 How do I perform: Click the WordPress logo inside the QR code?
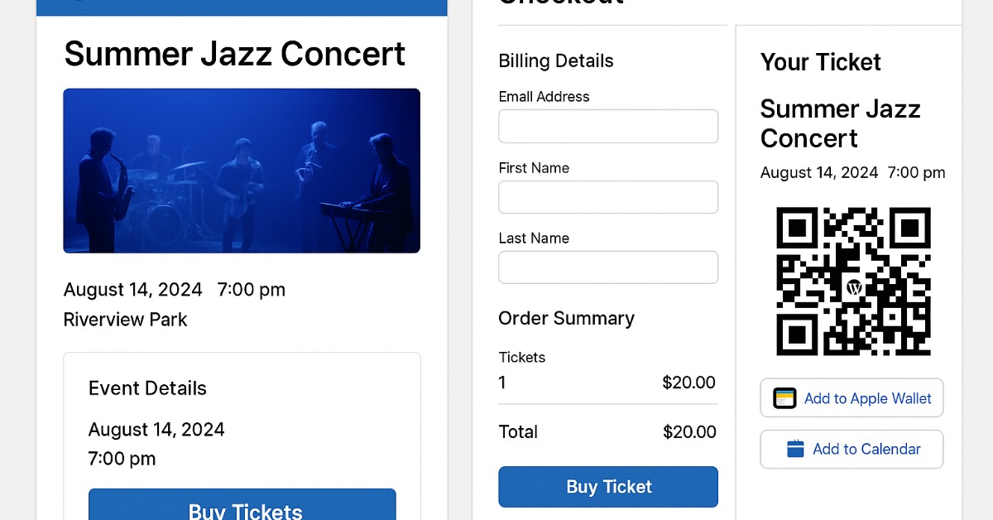tap(855, 287)
